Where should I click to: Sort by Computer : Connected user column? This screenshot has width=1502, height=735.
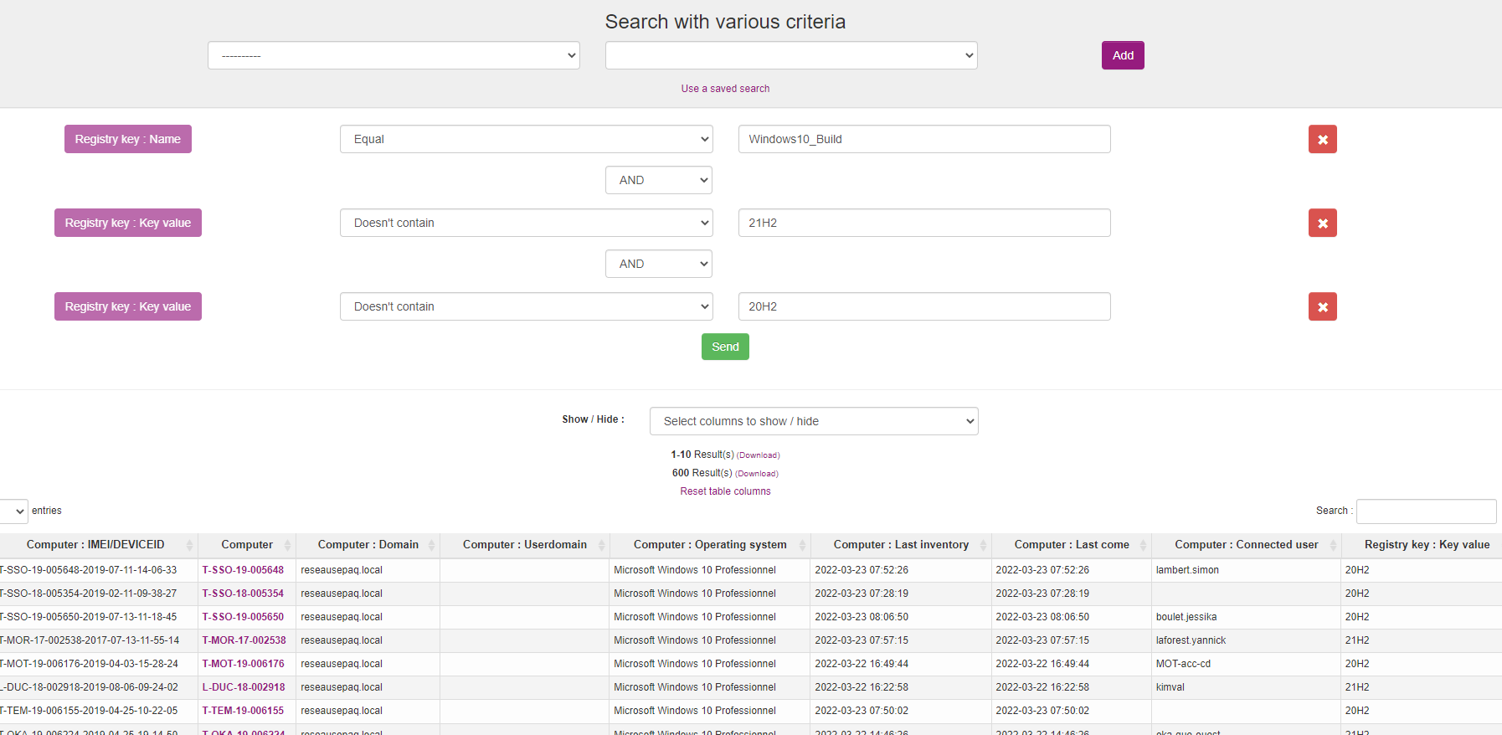point(1247,545)
